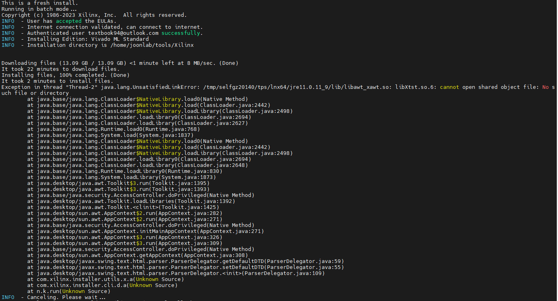Click the ClassLoader.loadLibrary(ClassLoader.java:2648) line

point(138,165)
